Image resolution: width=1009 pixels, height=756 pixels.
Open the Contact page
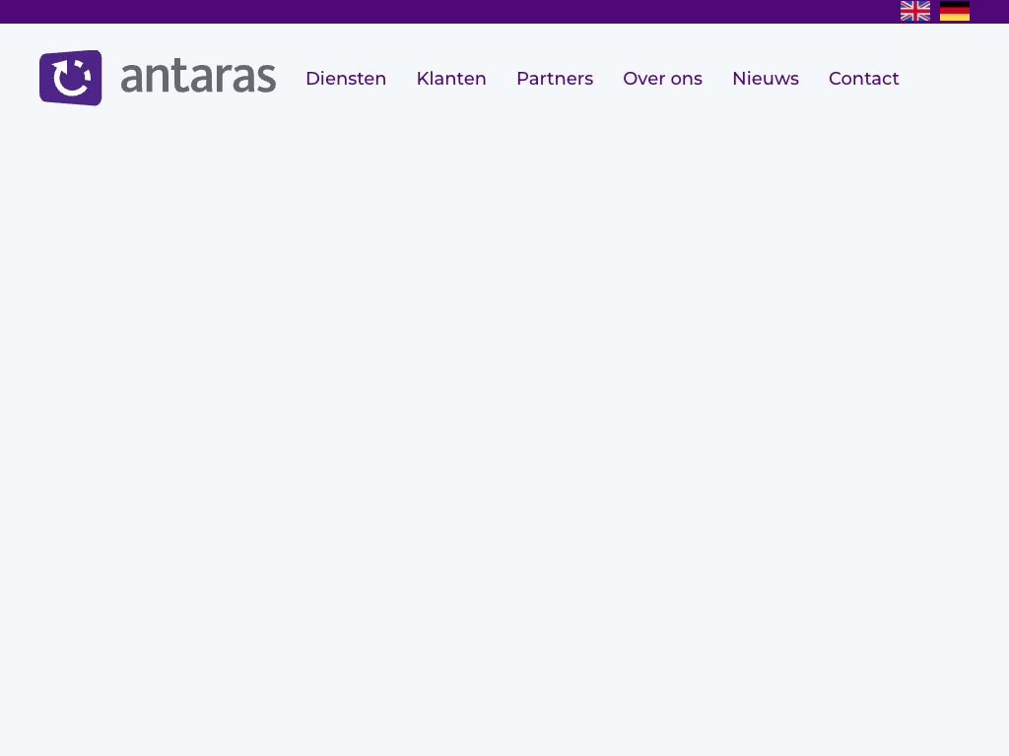(863, 79)
